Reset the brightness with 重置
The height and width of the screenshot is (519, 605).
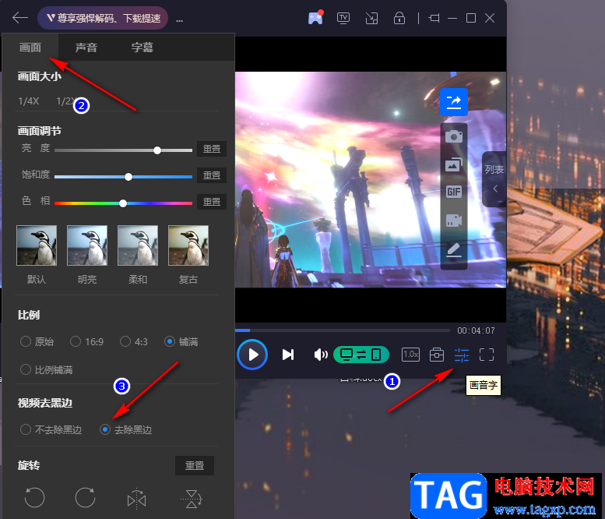point(212,149)
